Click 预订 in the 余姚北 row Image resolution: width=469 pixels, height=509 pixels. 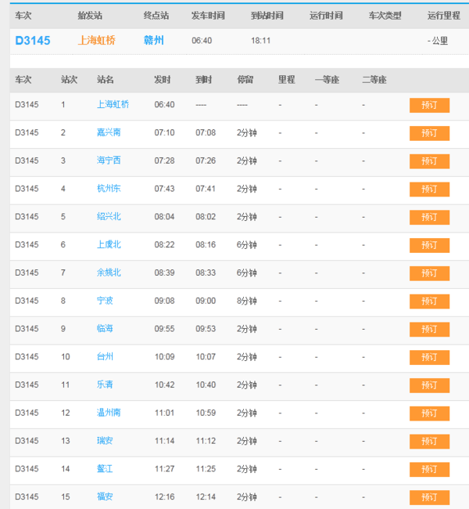tap(429, 273)
